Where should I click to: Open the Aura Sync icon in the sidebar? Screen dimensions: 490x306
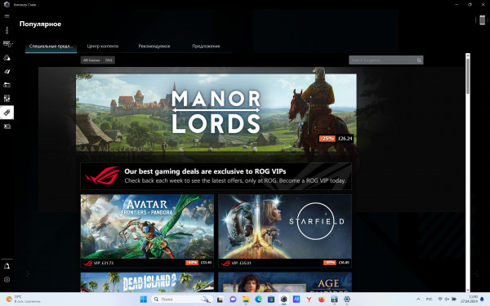pyautogui.click(x=7, y=58)
